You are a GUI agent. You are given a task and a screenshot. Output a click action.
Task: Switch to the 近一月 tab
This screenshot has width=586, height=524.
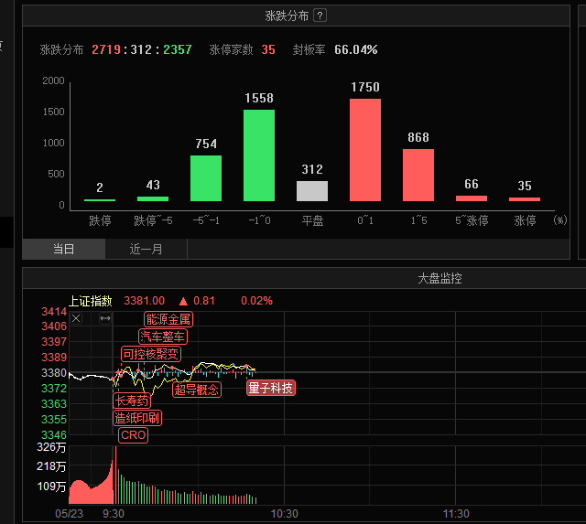point(146,249)
